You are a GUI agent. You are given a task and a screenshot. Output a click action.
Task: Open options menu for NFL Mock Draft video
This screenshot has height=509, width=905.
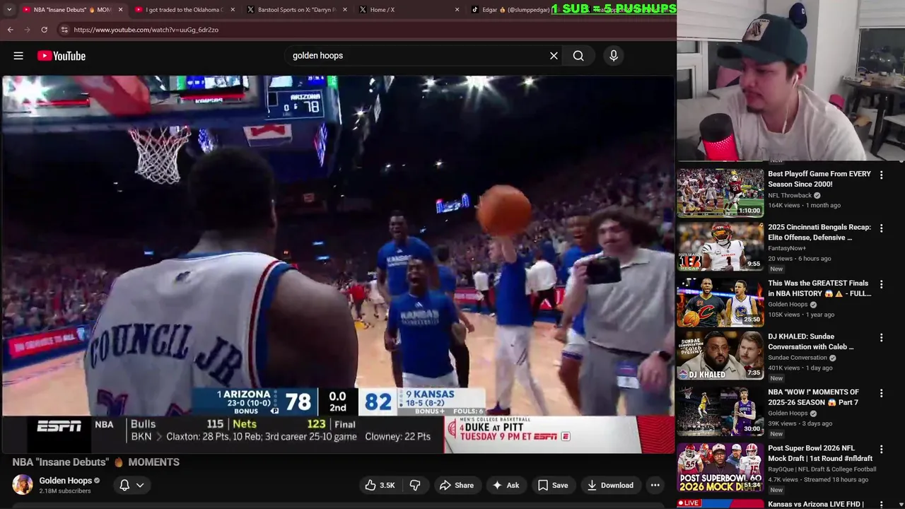click(x=881, y=449)
